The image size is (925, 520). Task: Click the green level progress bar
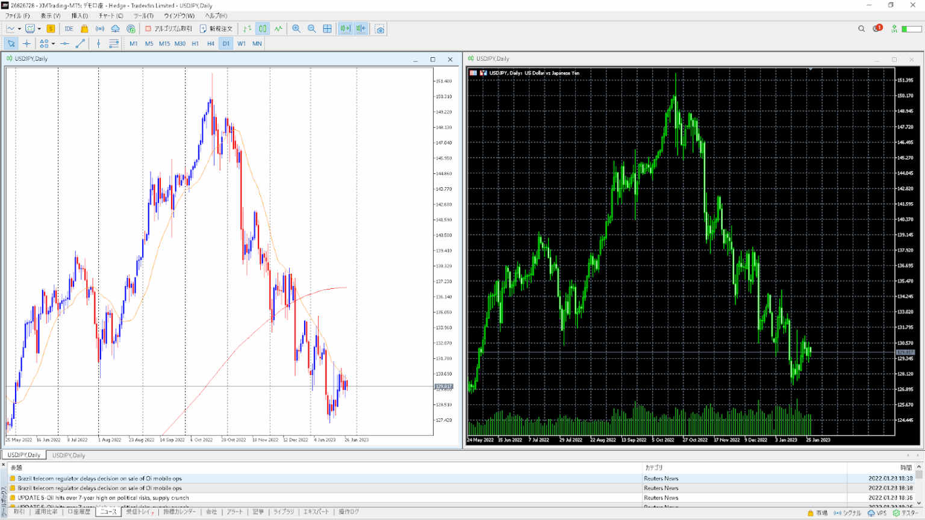[x=912, y=29]
